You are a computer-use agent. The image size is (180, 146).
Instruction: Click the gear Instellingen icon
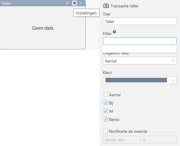pyautogui.click(x=74, y=3)
